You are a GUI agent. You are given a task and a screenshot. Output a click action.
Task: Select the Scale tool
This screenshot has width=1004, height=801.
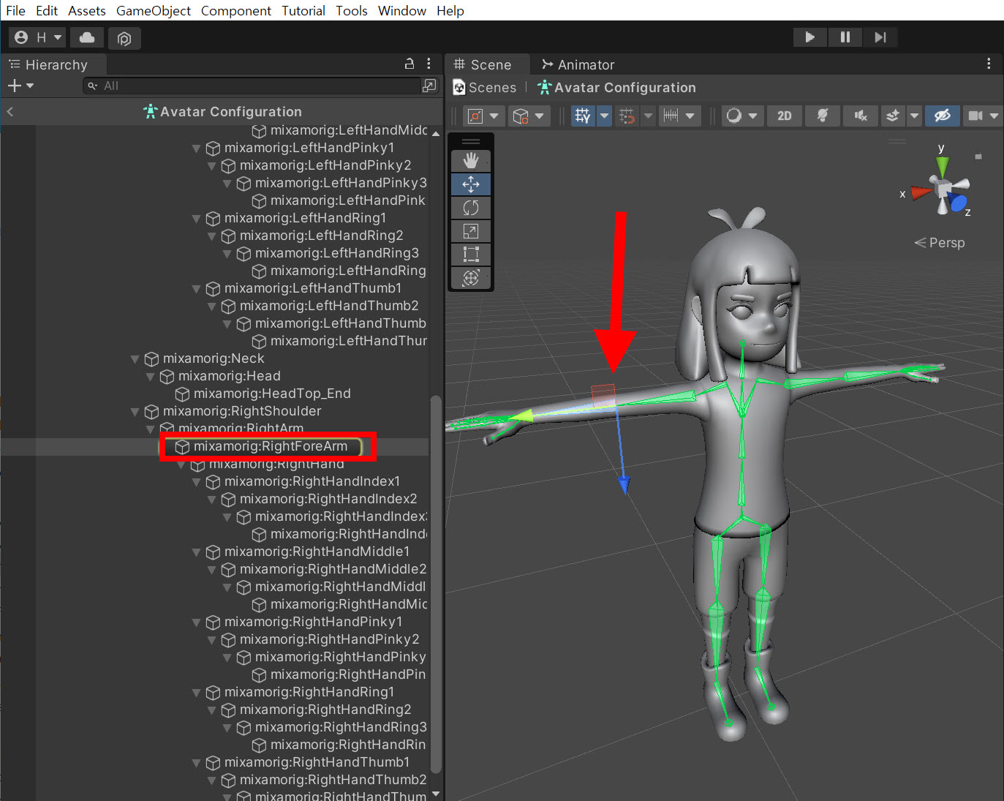(x=471, y=231)
